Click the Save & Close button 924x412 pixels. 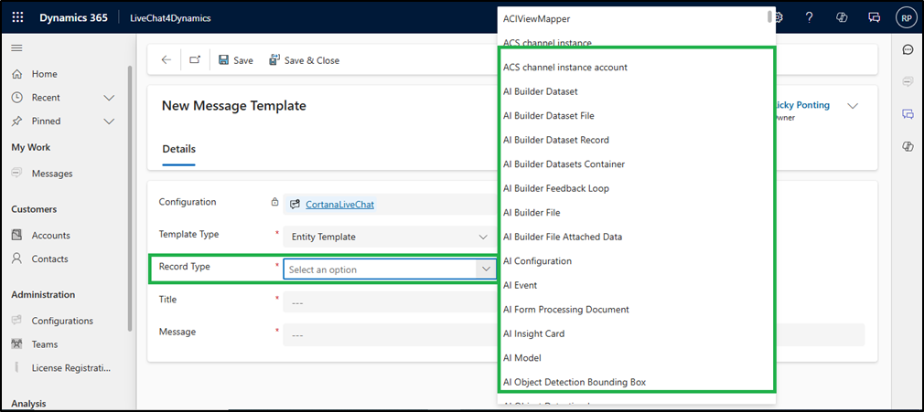point(304,60)
